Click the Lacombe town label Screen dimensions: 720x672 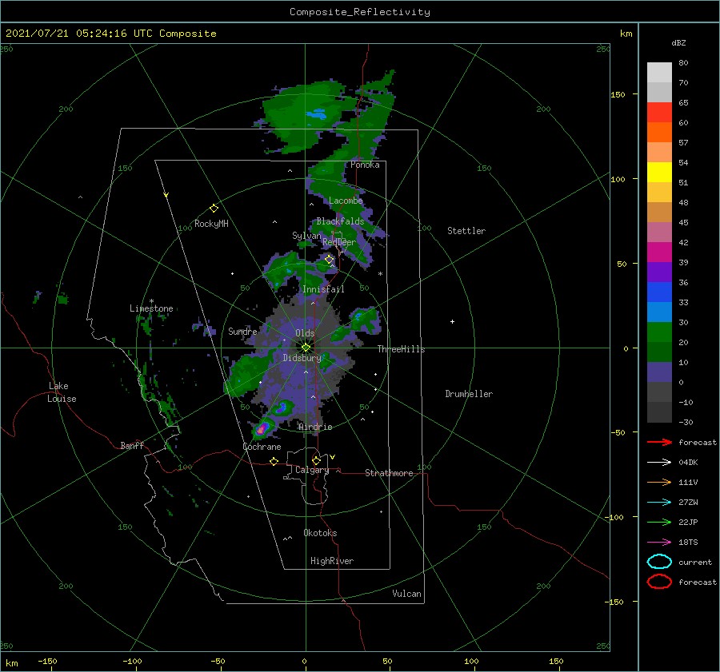tap(346, 201)
